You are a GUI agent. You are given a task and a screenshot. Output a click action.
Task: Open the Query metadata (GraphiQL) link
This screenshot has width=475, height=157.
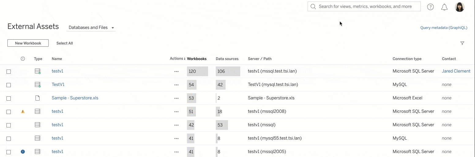443,28
